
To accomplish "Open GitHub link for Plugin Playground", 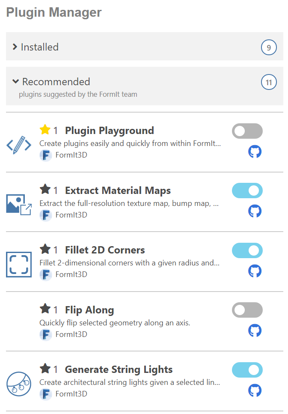I will [x=255, y=152].
